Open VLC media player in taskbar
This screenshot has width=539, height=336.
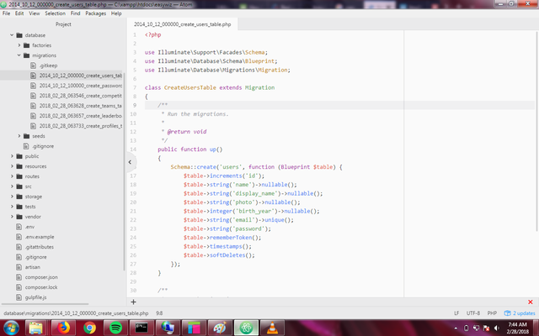click(271, 328)
